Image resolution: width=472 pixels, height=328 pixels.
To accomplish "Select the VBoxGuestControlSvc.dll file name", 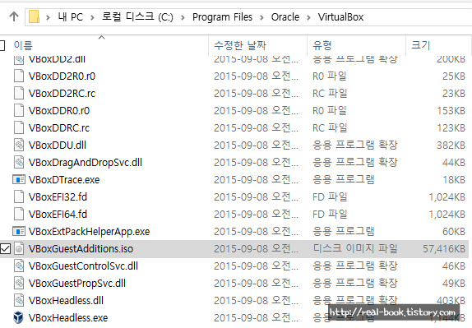I will point(83,266).
